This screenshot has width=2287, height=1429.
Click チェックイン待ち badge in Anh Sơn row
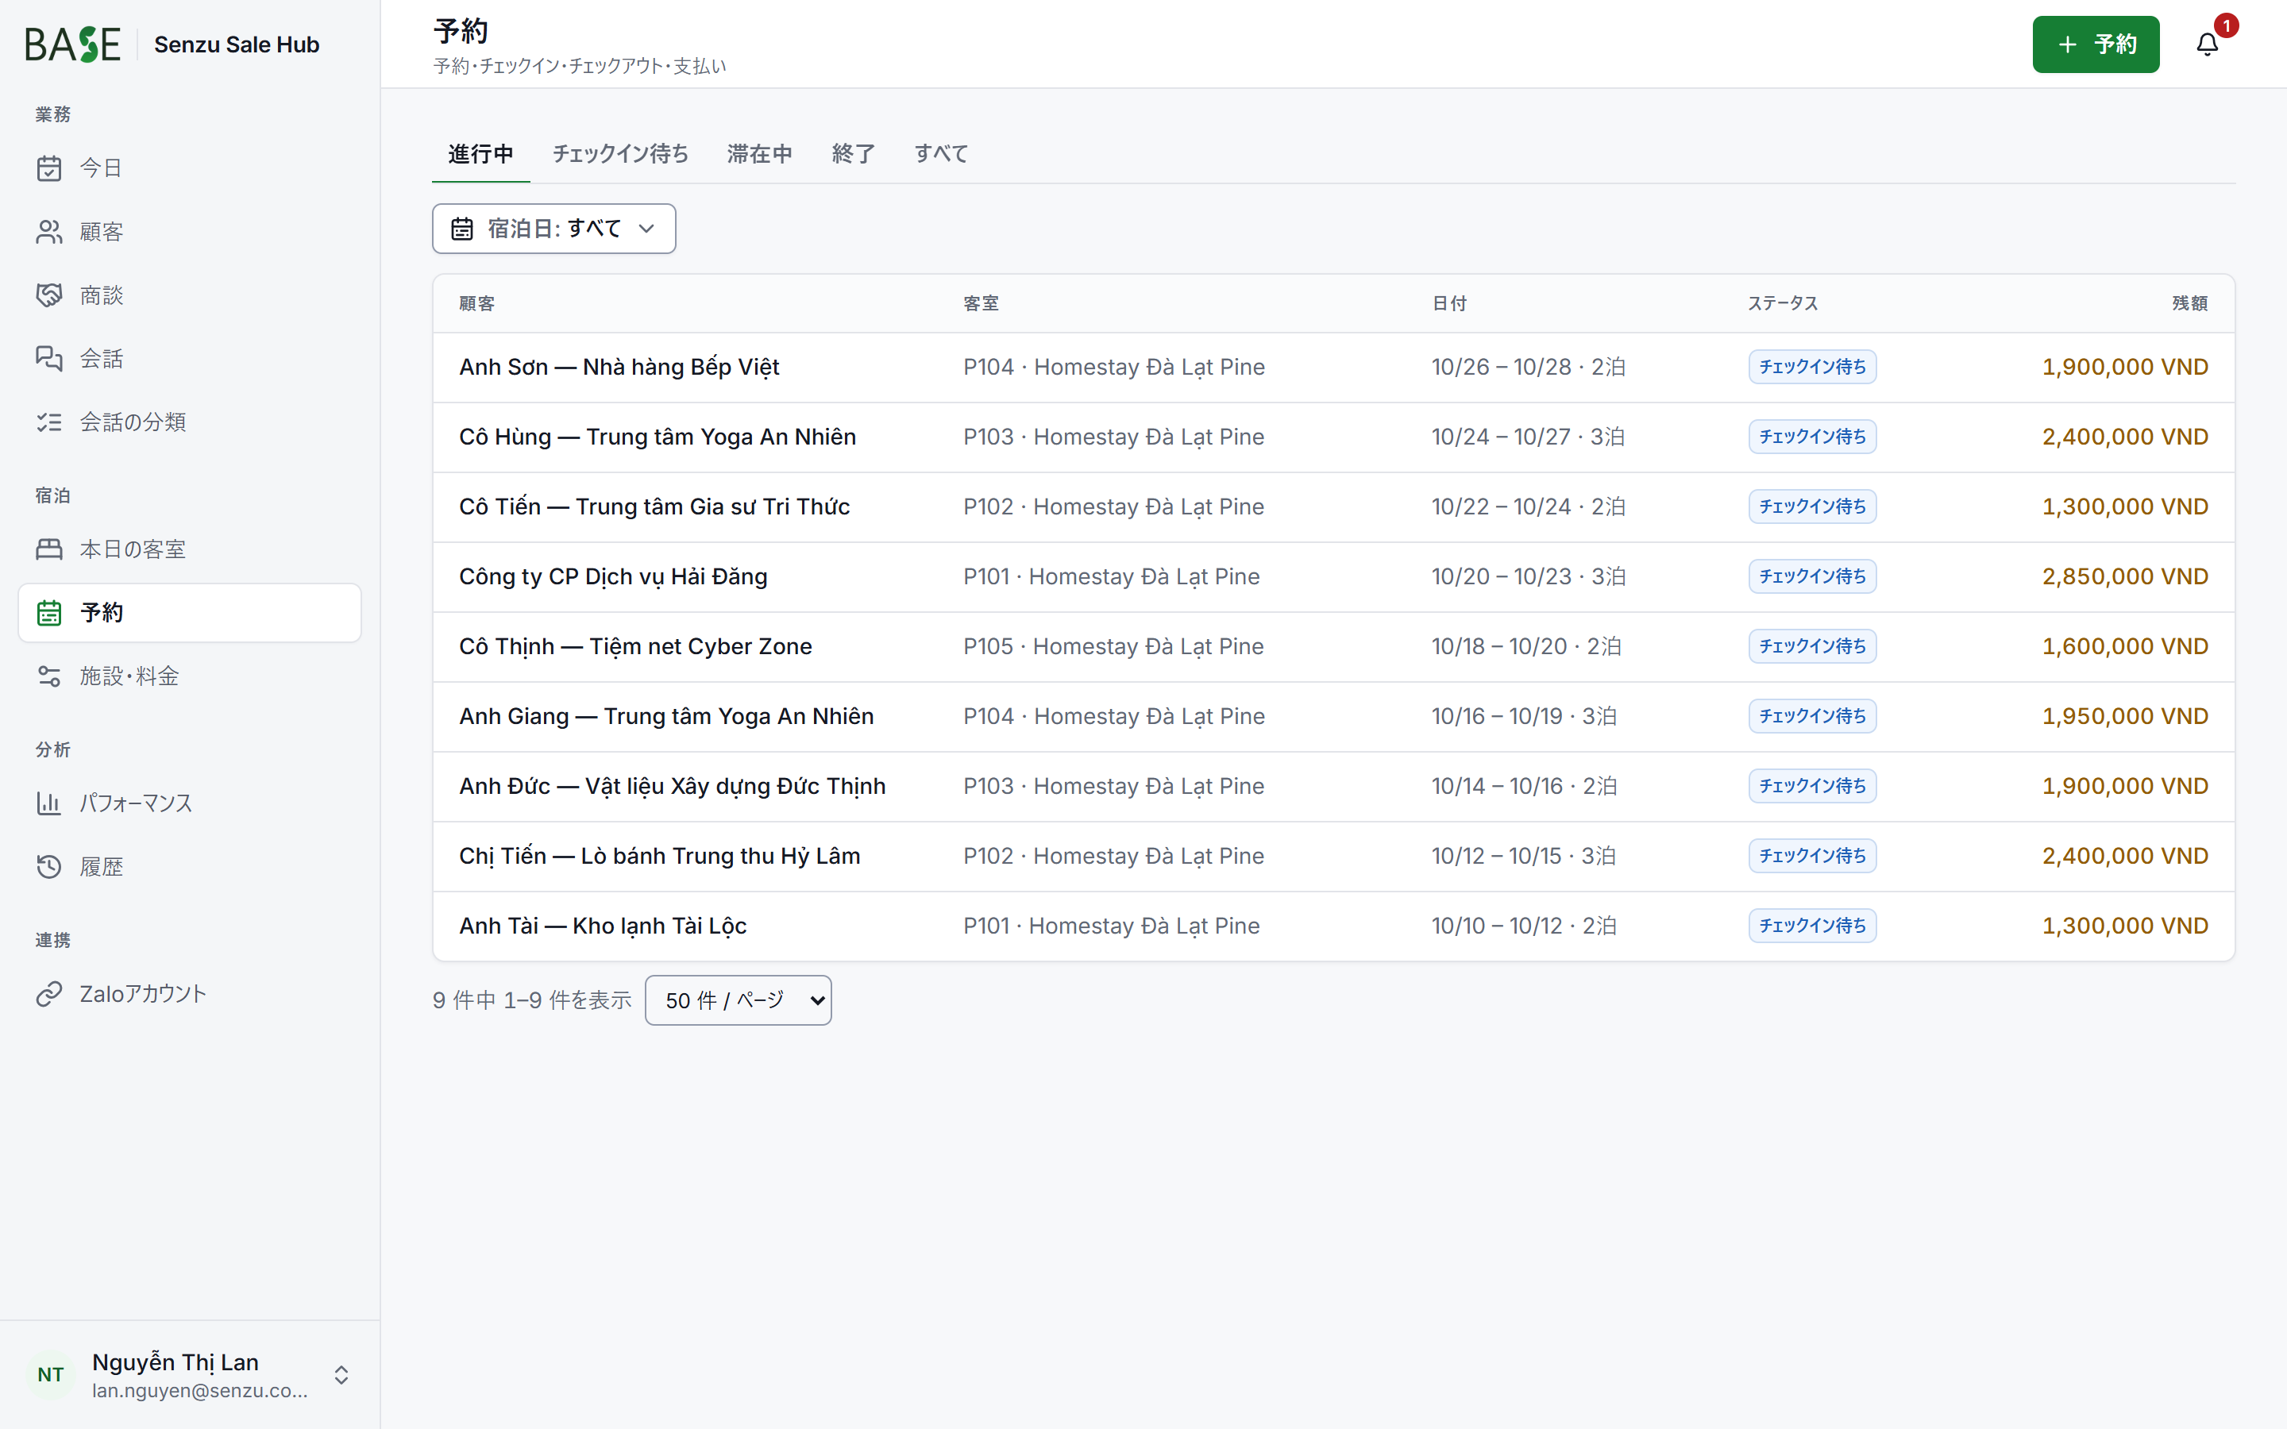[1811, 367]
